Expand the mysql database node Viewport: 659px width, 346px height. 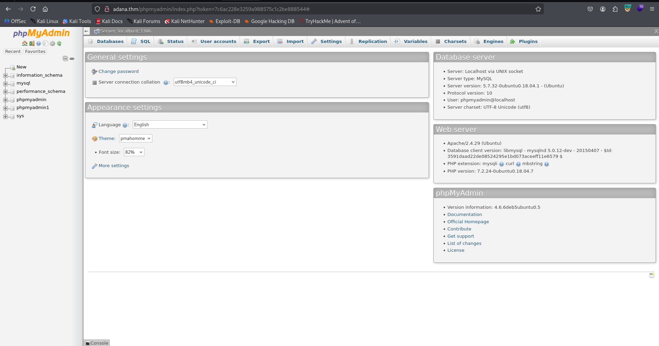pos(5,83)
